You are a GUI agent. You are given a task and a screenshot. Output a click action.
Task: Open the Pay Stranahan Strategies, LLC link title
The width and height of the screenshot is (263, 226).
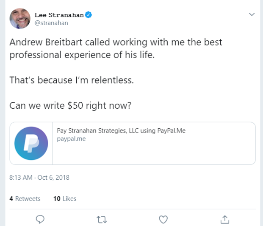(x=121, y=131)
